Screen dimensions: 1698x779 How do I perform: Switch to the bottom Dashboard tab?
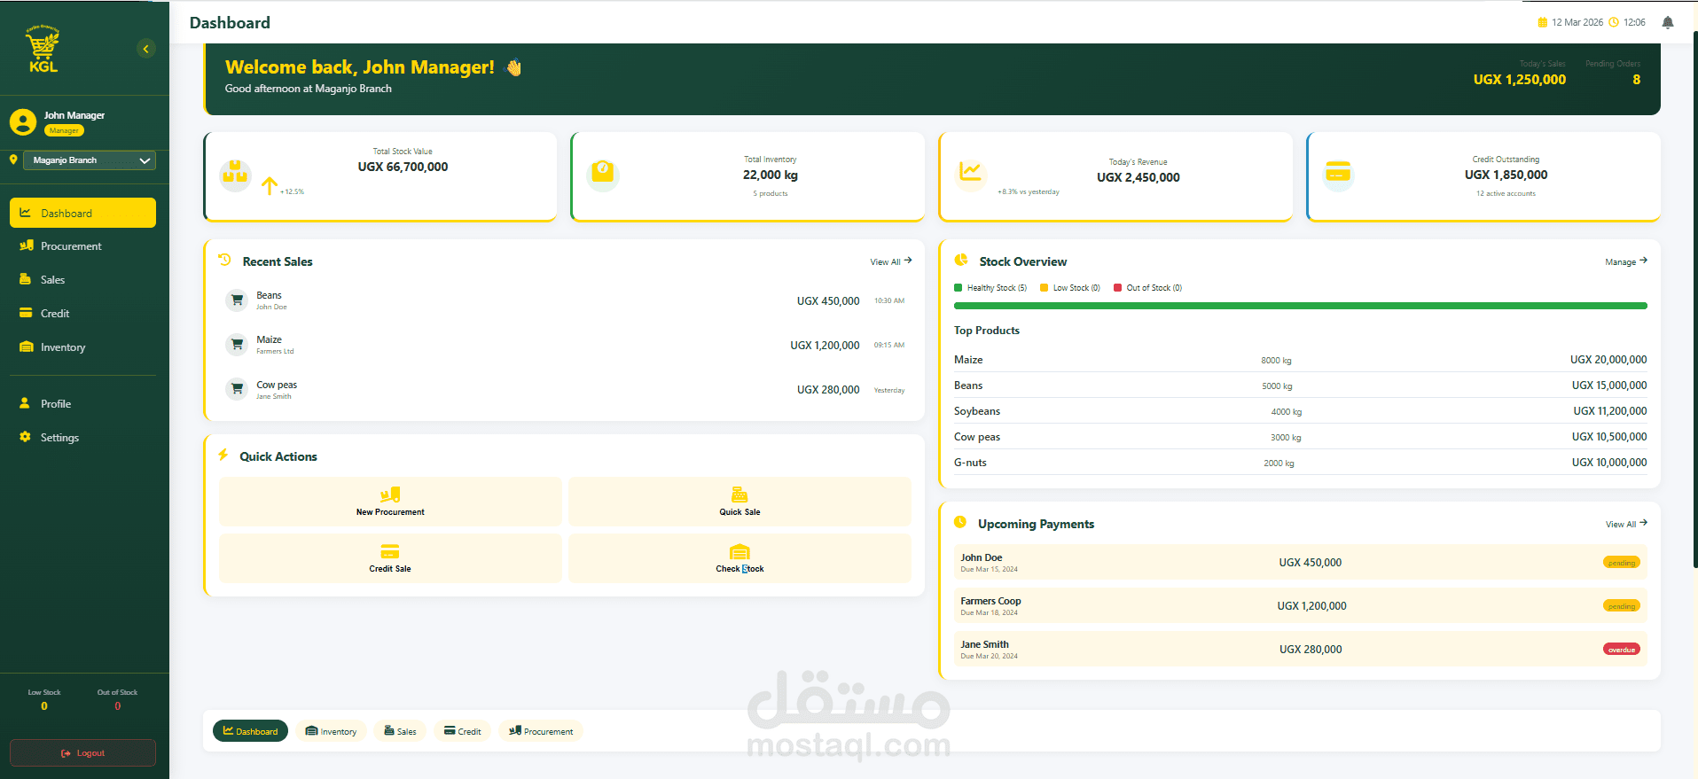[250, 731]
